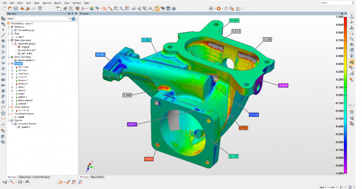The image size is (362, 189).
Task: Open the Measure menu
Action: 47,3
